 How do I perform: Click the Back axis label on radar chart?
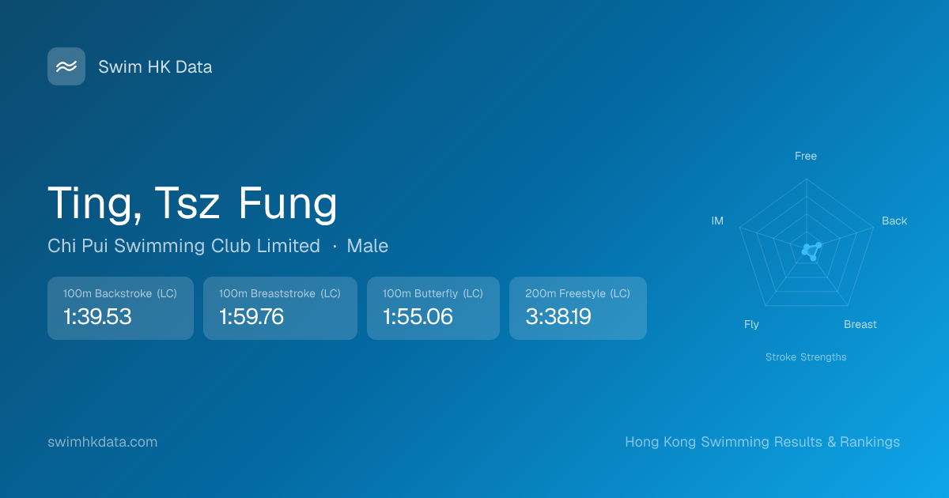pos(894,221)
